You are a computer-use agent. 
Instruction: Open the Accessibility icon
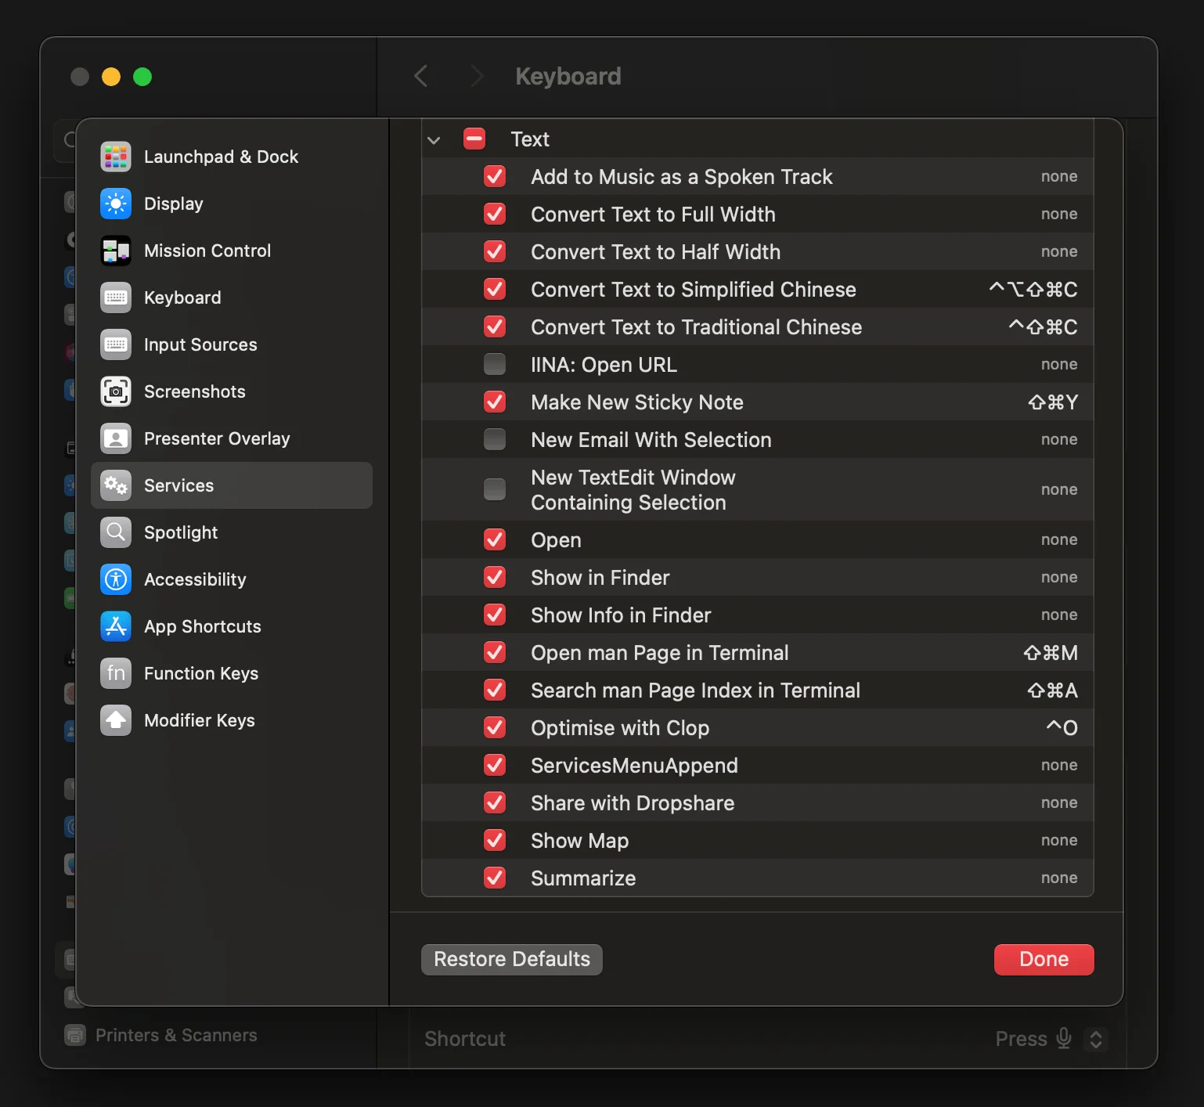point(116,579)
